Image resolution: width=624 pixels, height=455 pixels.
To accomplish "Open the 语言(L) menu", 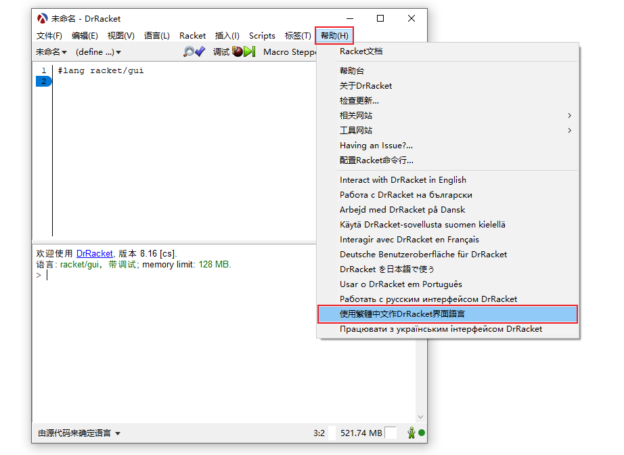I will click(157, 36).
